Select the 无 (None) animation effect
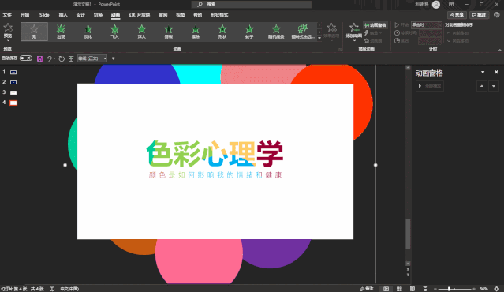Screen dimensions: 504x292 tap(34, 32)
